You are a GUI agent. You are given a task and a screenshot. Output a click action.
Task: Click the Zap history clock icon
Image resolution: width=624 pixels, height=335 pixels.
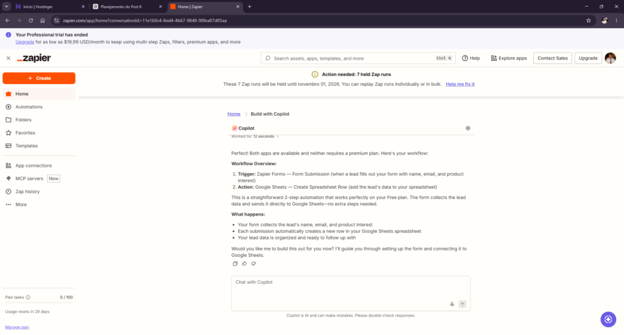click(9, 192)
